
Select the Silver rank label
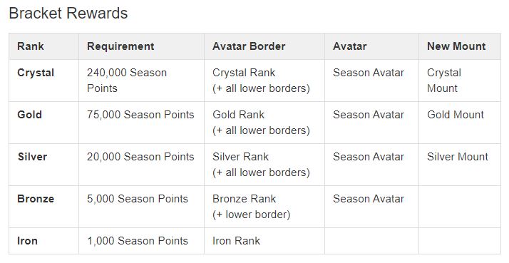pyautogui.click(x=32, y=157)
